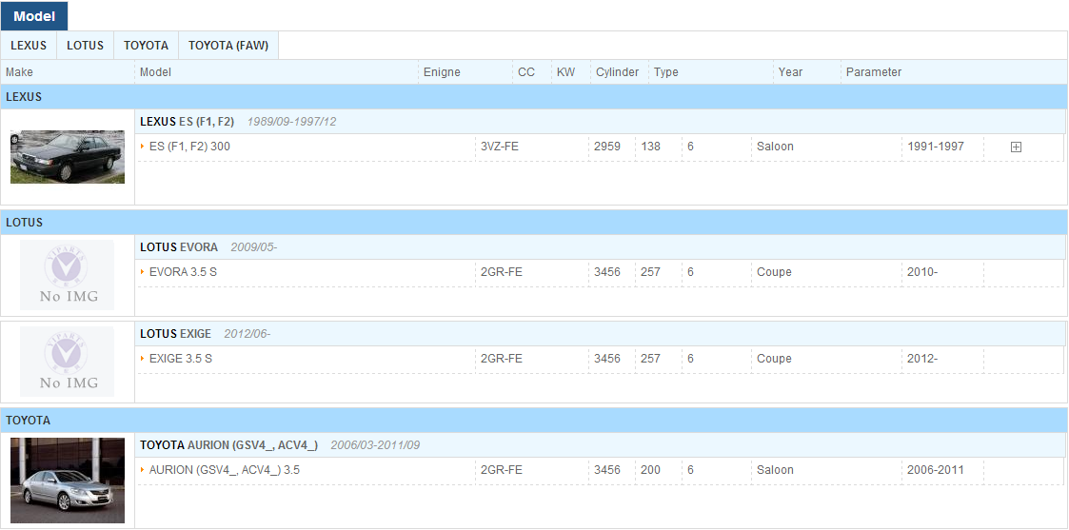Click the 2010- year cell
Image resolution: width=1069 pixels, height=530 pixels.
pos(922,272)
